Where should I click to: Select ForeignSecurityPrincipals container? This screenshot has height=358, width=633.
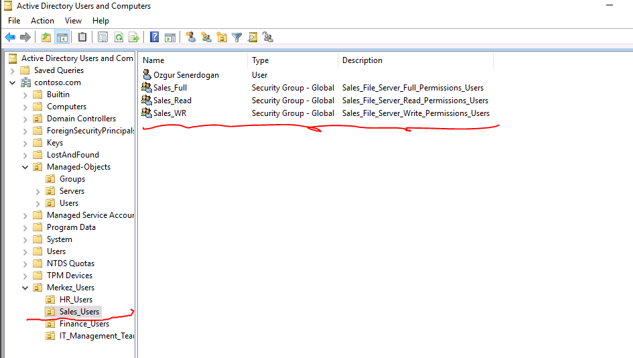point(90,131)
